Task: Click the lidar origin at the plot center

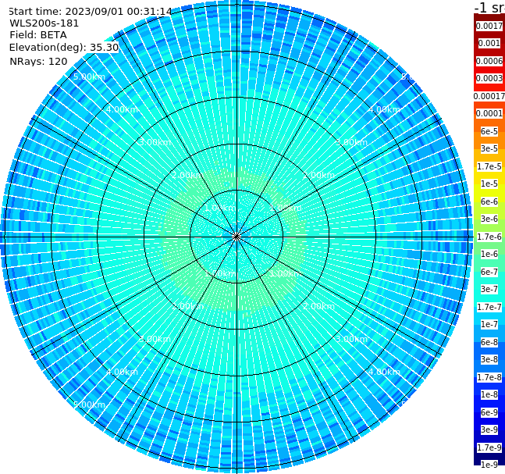Action: (236, 237)
